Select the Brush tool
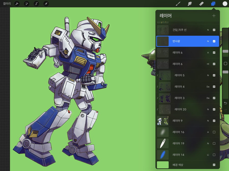Screen dimensions: 229x171 tap(178, 4)
